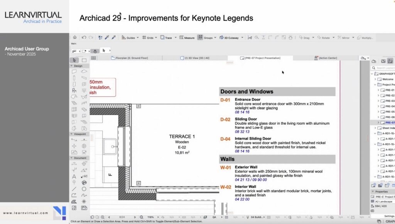The height and width of the screenshot is (224, 395).
Task: Click the Home icon in the toolbar
Action: pos(75,37)
